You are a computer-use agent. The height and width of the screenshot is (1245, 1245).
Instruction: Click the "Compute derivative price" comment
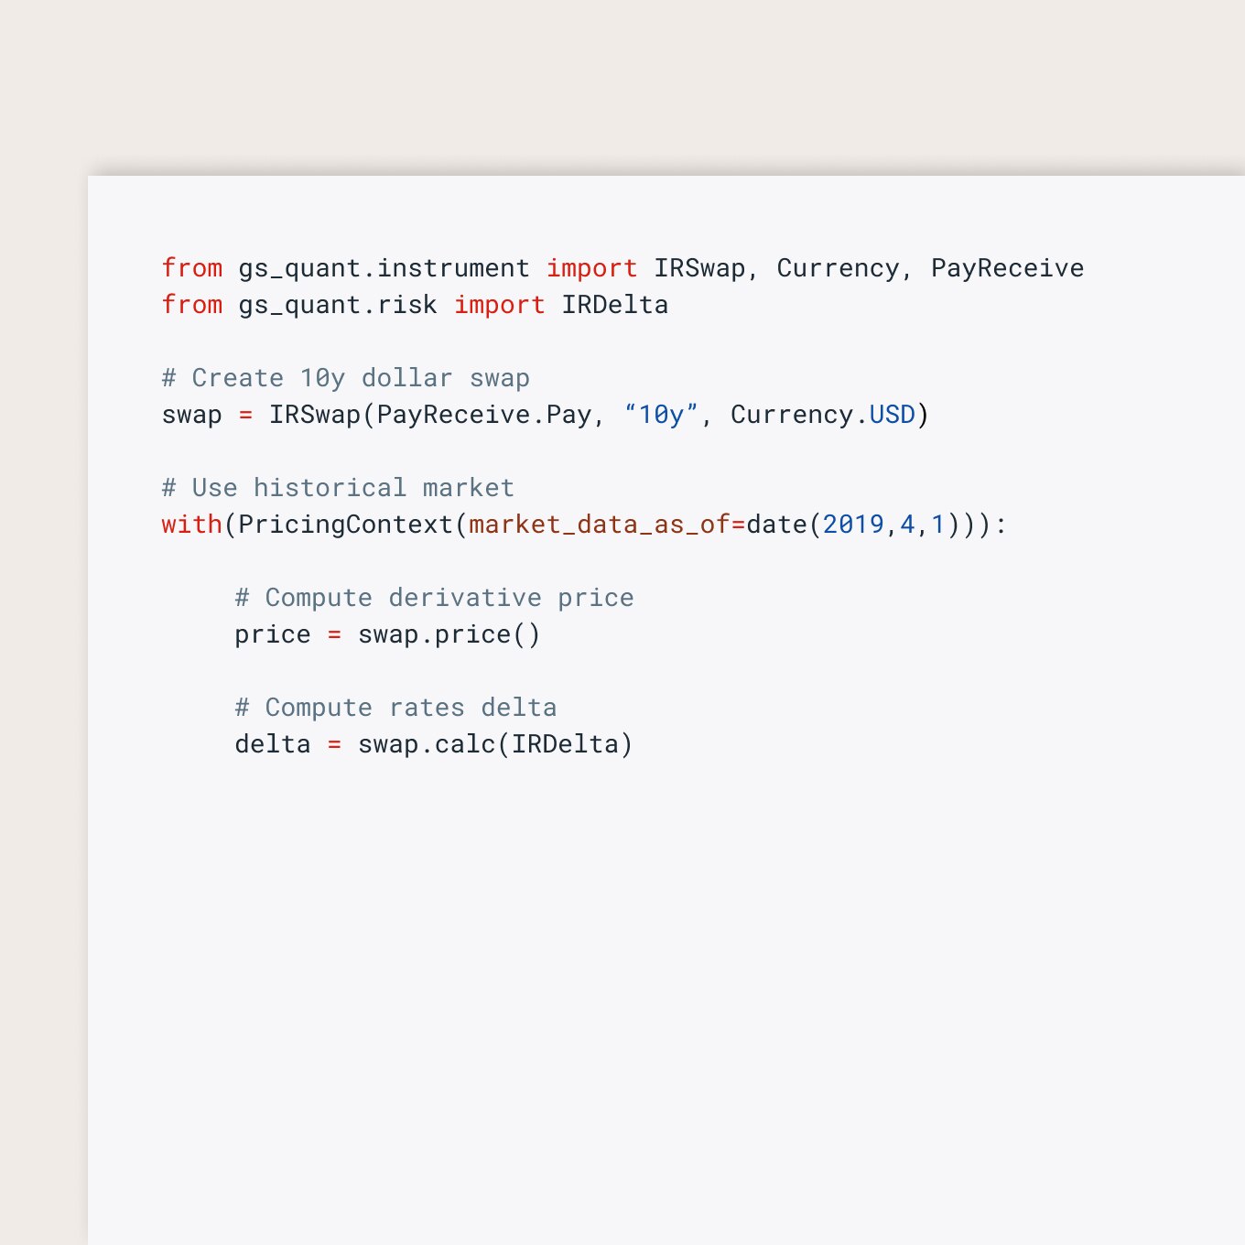click(434, 598)
